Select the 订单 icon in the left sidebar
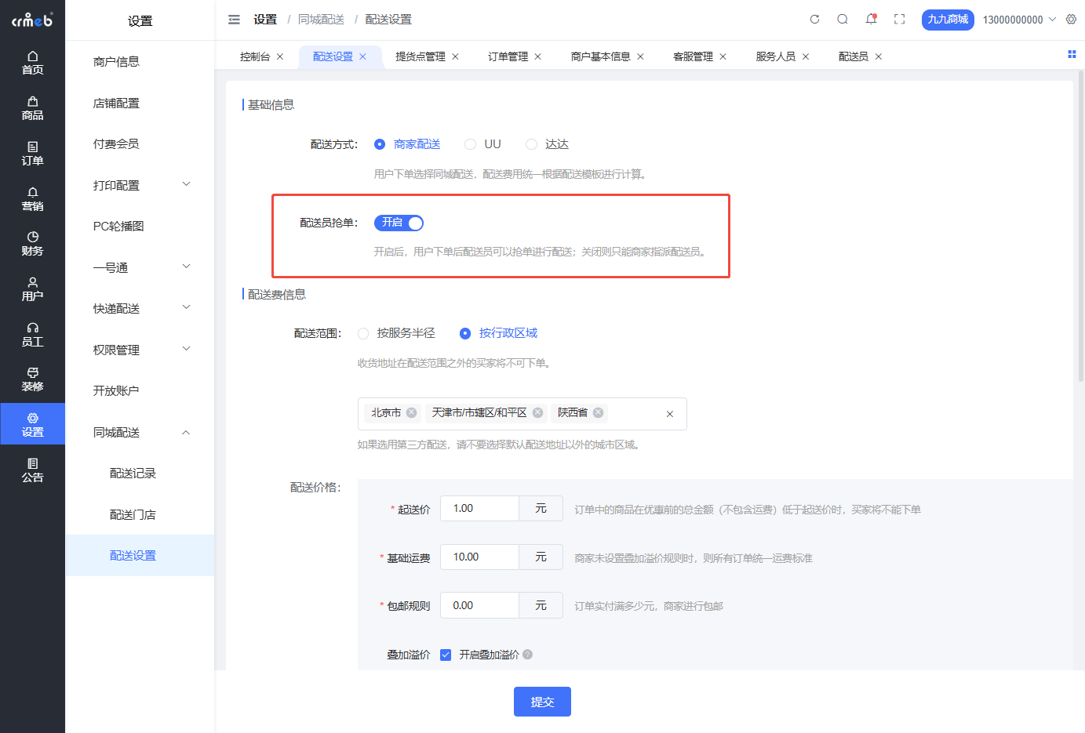 (x=33, y=153)
